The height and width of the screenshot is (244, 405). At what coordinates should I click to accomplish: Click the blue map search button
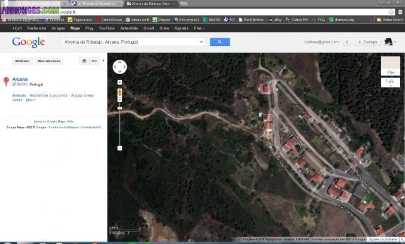click(x=220, y=42)
